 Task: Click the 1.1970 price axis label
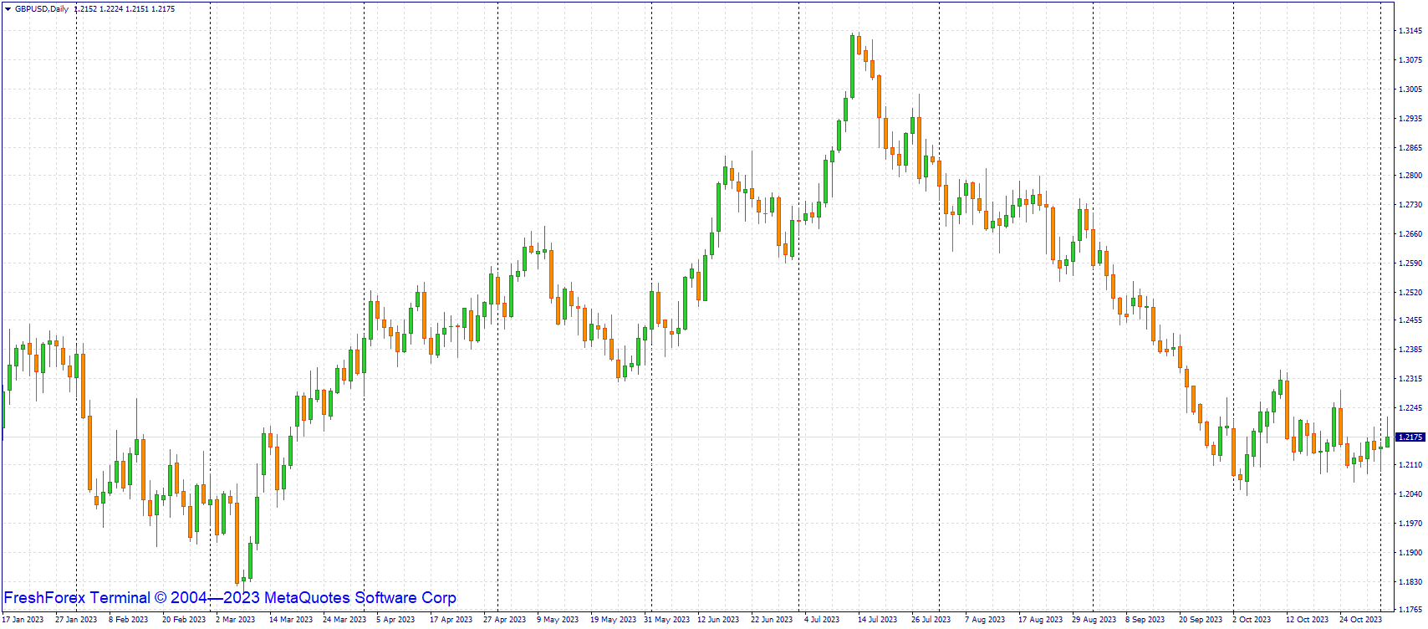click(x=1410, y=524)
